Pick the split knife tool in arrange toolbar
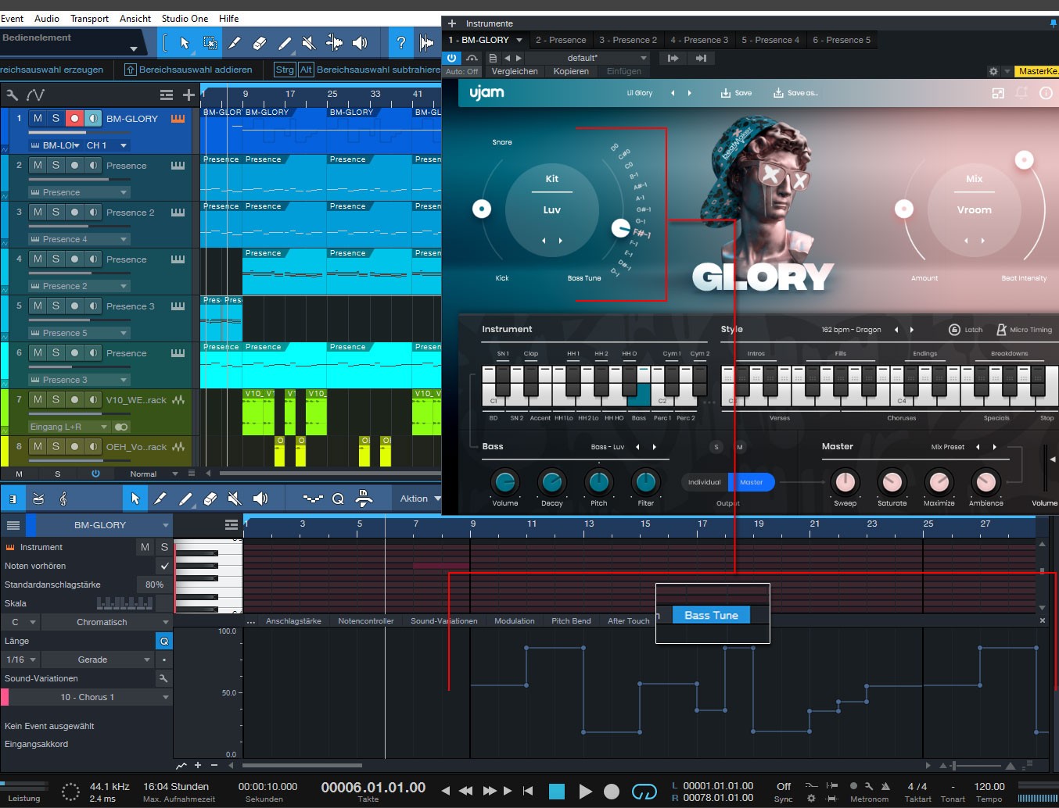 235,43
